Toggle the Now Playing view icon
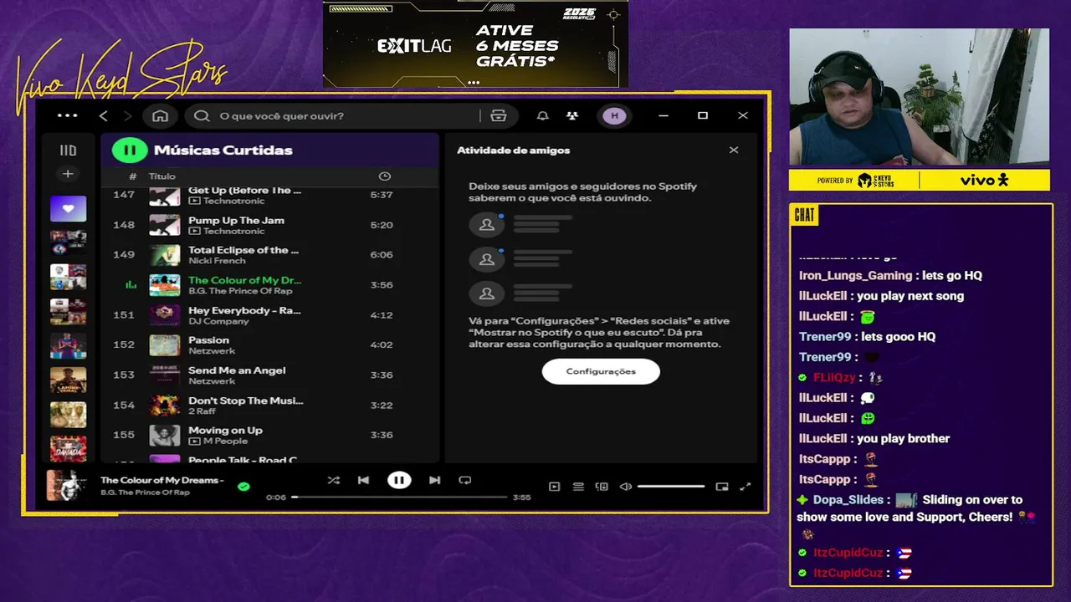 pos(554,487)
